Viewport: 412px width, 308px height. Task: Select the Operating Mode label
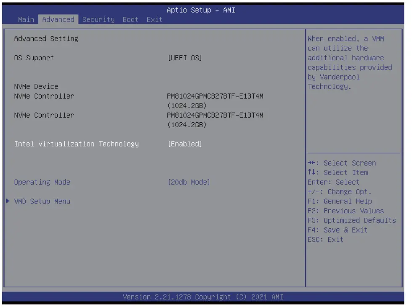point(43,182)
